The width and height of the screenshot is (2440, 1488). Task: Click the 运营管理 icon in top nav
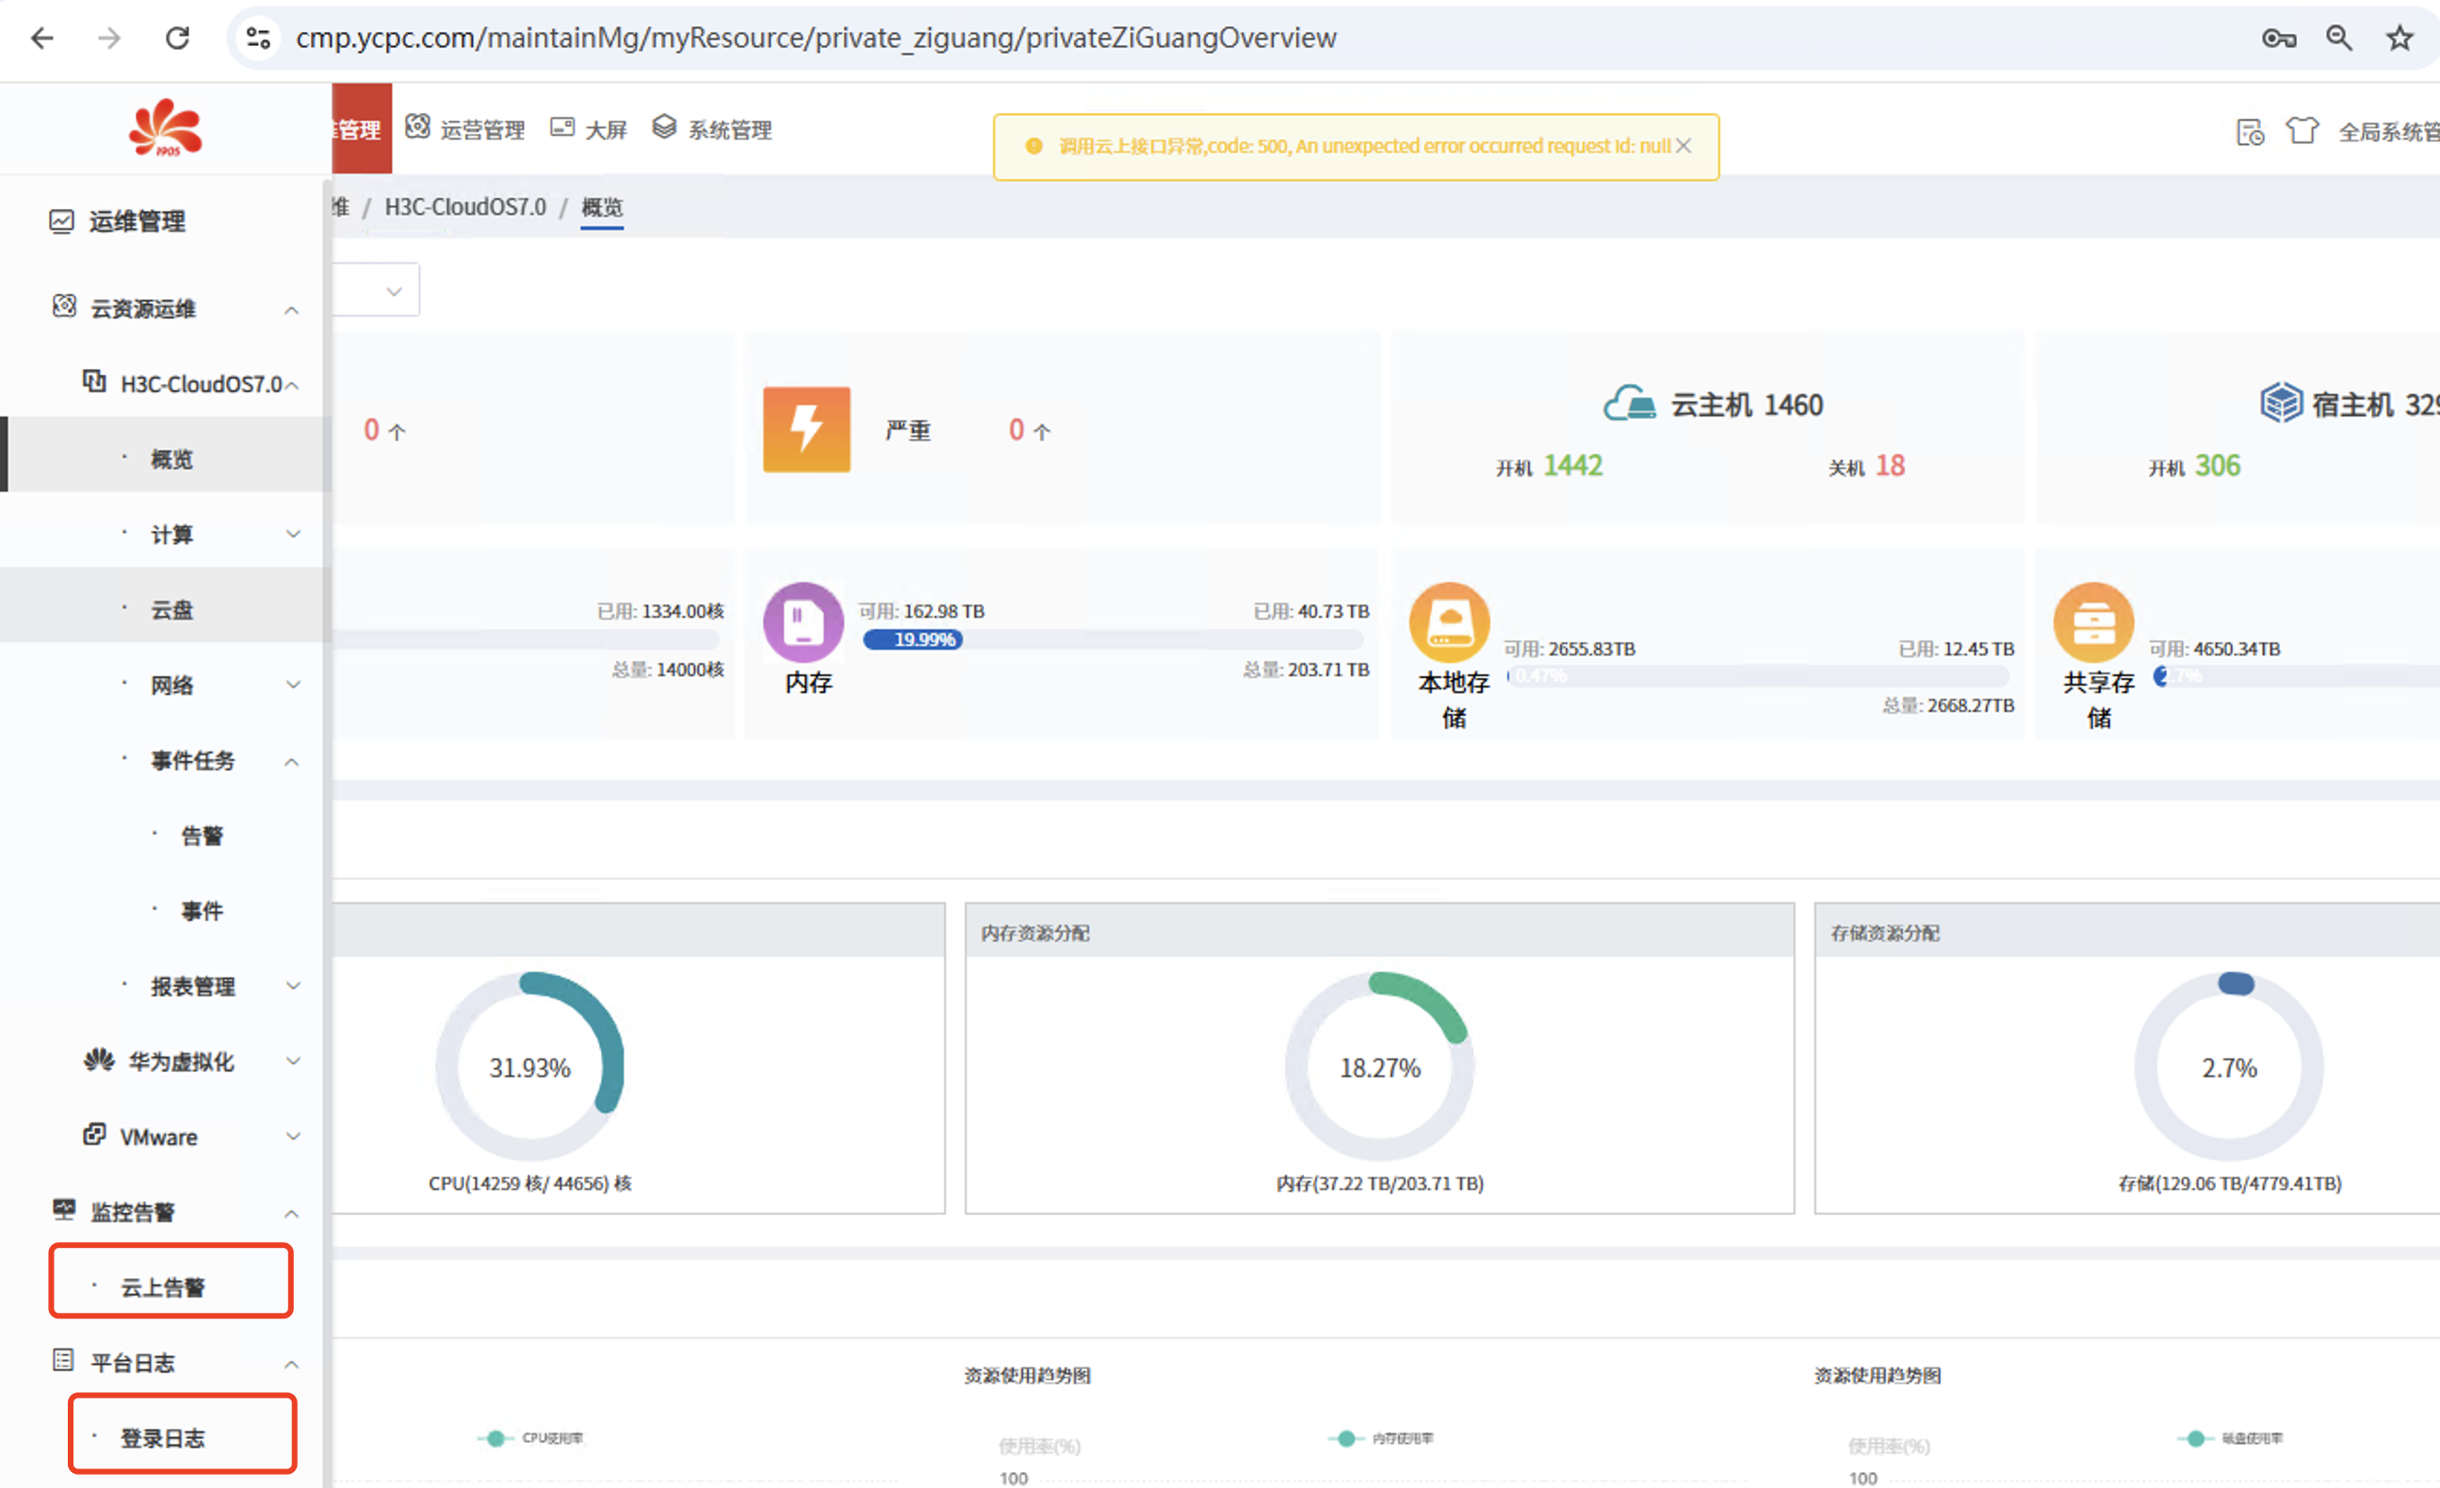418,127
